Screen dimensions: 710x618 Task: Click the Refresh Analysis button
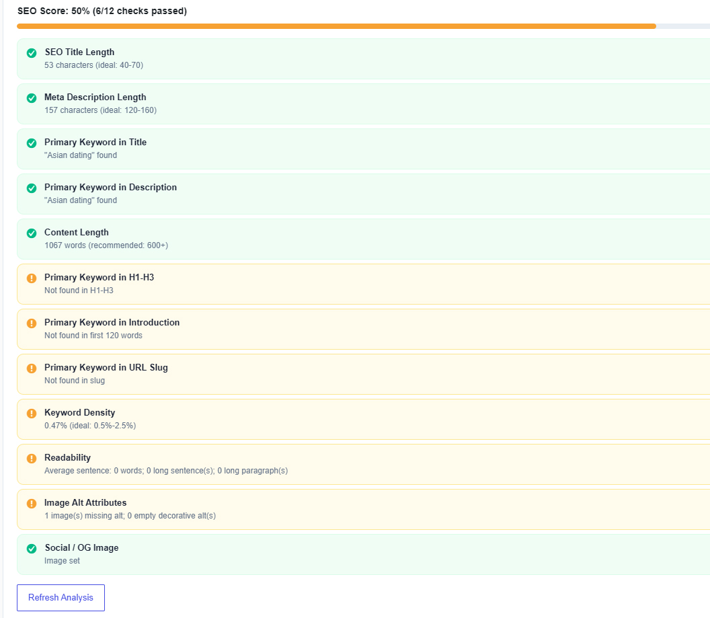[x=61, y=598]
